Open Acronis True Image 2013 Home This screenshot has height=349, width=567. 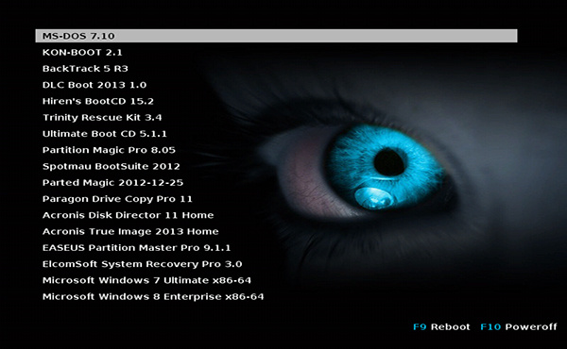pyautogui.click(x=130, y=231)
